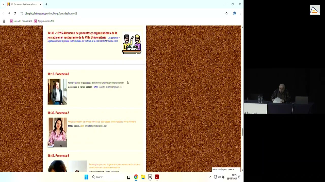Open Agustín de la Herrán photo
The height and width of the screenshot is (182, 325).
[x=57, y=92]
